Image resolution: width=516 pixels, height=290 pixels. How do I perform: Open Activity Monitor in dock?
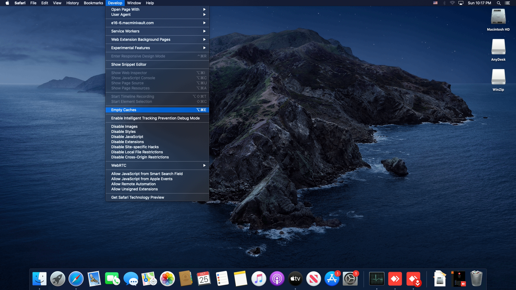377,279
